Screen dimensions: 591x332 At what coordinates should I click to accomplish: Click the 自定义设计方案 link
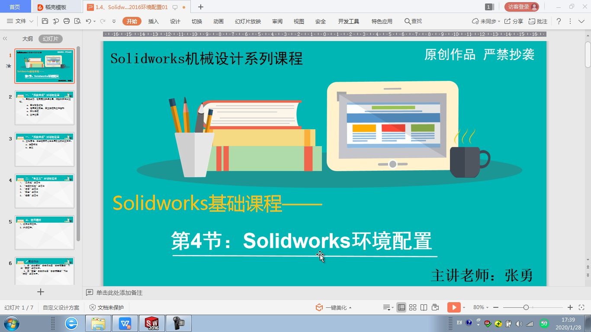pos(60,307)
